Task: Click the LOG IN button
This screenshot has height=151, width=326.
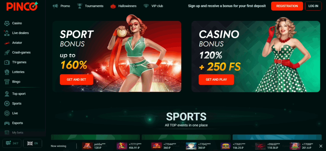Action: click(313, 6)
